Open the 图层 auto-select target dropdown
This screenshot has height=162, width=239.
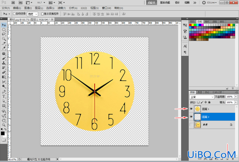32,14
